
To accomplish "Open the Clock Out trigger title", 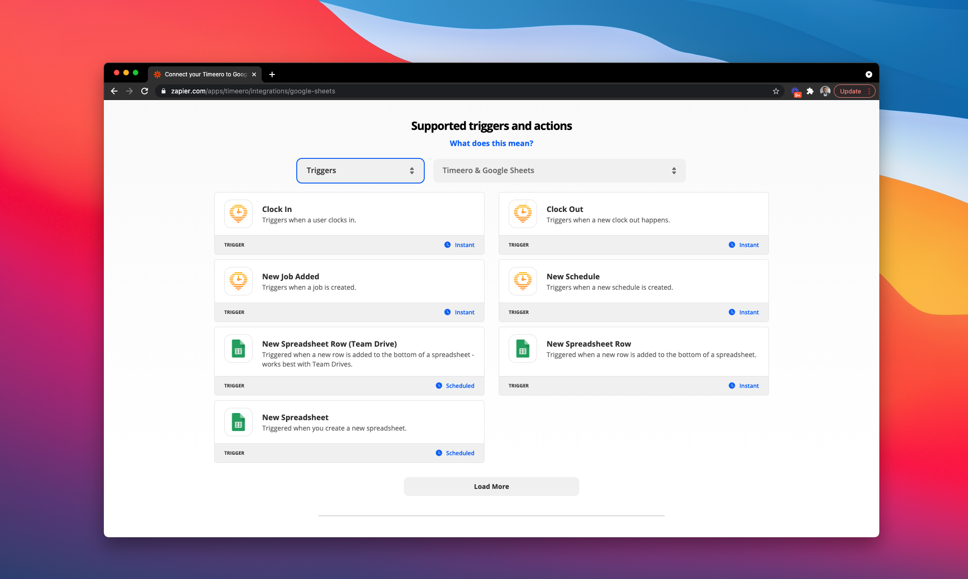I will 565,209.
